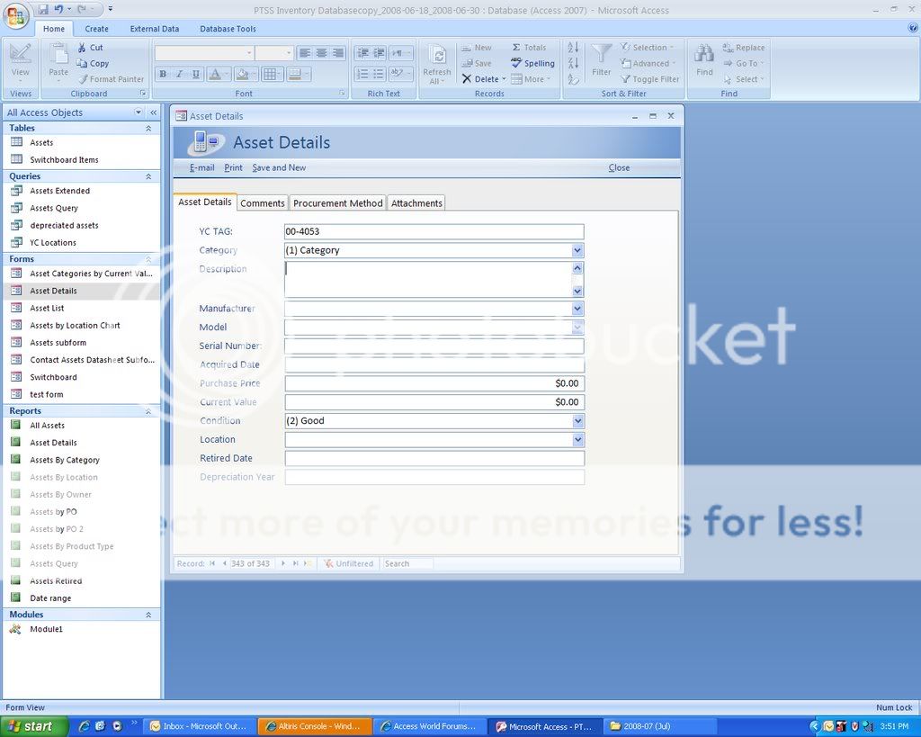Click the Print link in form
Viewport: 921px width, 737px height.
coord(233,167)
